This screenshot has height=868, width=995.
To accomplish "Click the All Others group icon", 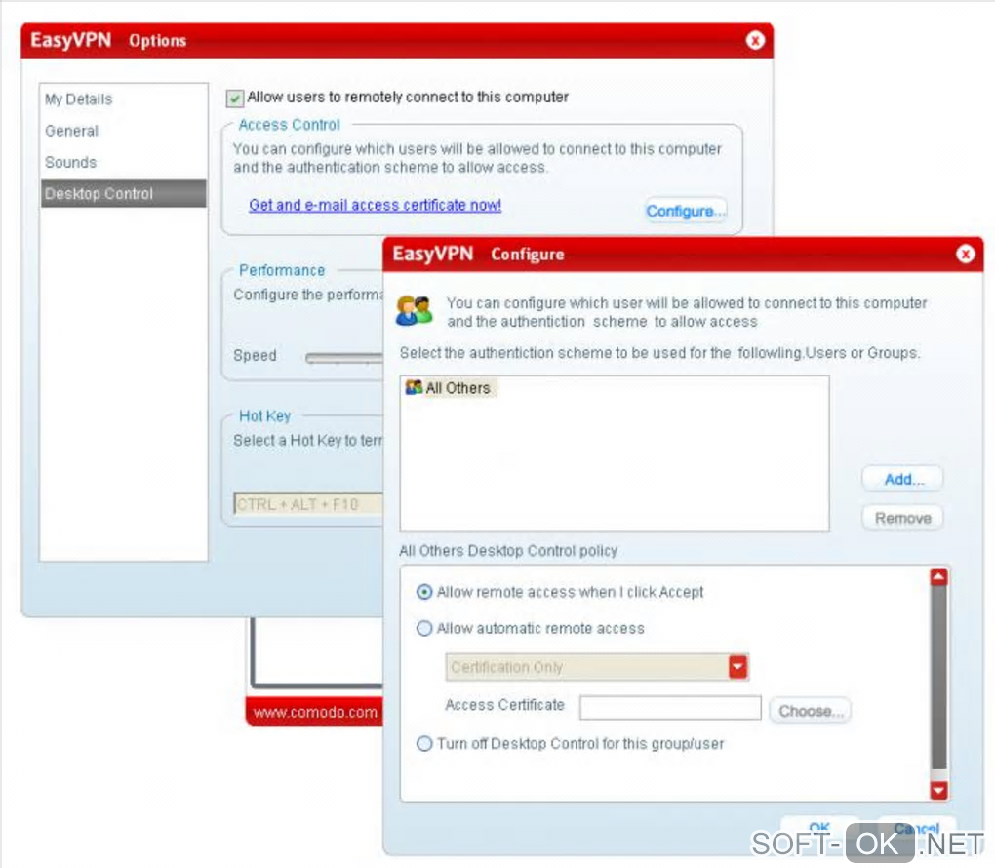I will (x=414, y=387).
